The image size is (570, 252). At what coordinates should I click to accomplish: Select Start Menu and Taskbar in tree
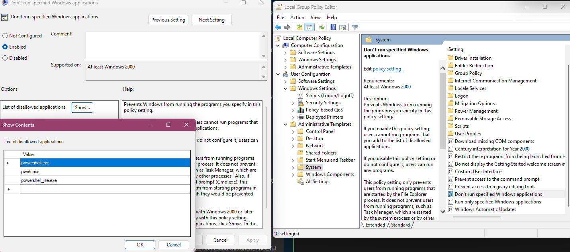[330, 160]
